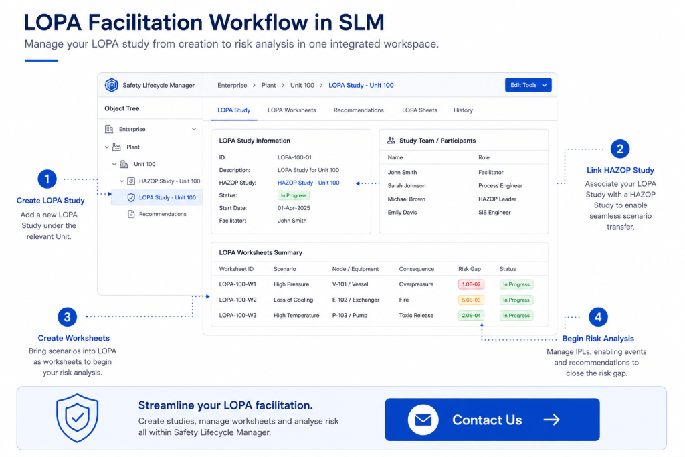This screenshot has height=457, width=685.
Task: Click the High Temperature scenario cell
Action: 296,315
